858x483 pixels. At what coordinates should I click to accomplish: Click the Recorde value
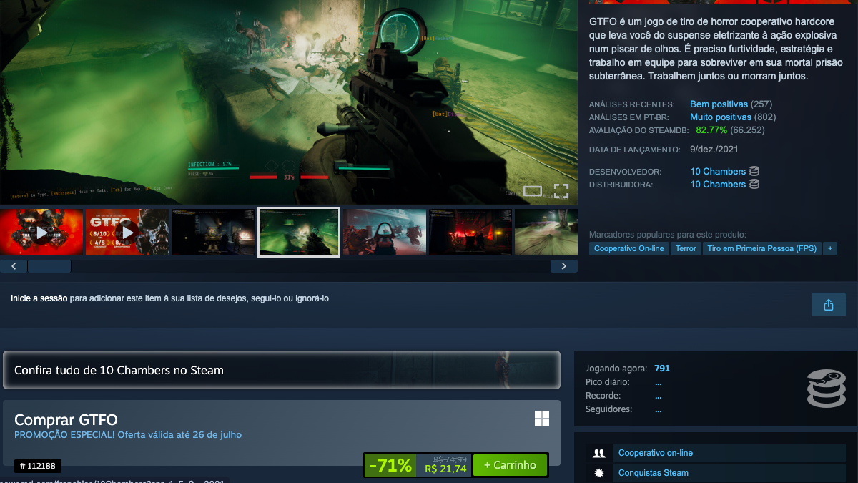(x=658, y=396)
